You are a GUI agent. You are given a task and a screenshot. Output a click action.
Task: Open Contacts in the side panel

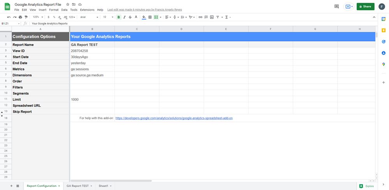pos(384,53)
